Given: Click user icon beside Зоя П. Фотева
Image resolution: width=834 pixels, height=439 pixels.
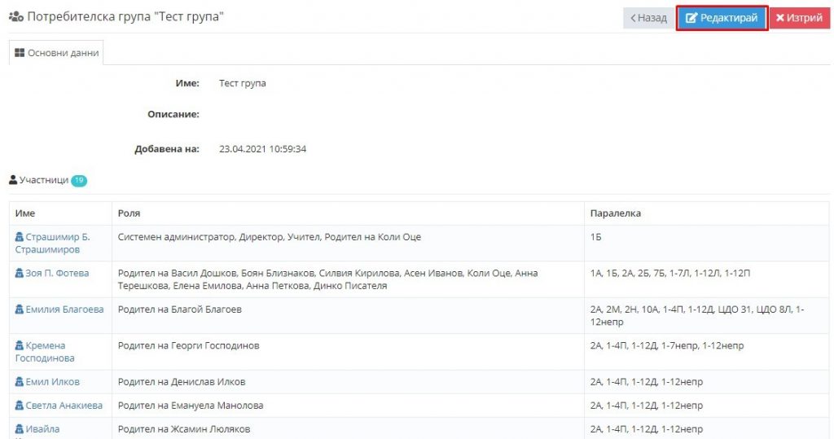Looking at the screenshot, I should (20, 273).
